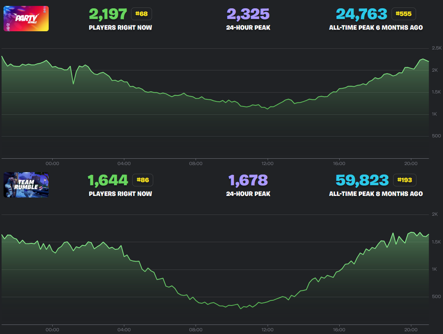This screenshot has width=443, height=334.
Task: Click the #68 rank badge
Action: (142, 14)
